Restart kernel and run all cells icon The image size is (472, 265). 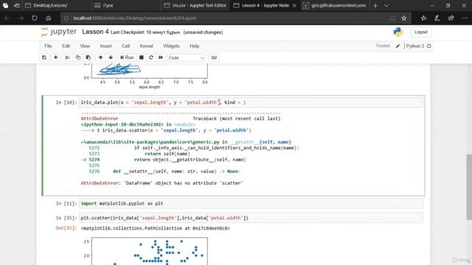pyautogui.click(x=161, y=57)
